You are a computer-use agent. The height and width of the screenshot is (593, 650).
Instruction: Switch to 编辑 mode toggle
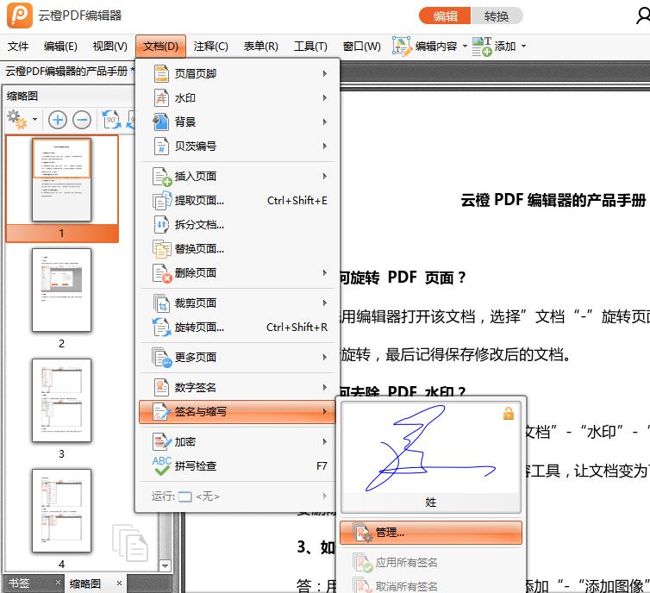click(x=445, y=16)
